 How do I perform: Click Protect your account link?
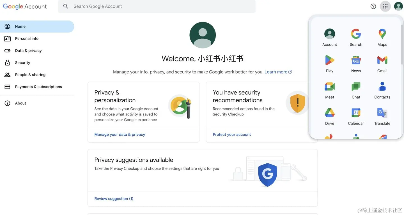point(232,135)
